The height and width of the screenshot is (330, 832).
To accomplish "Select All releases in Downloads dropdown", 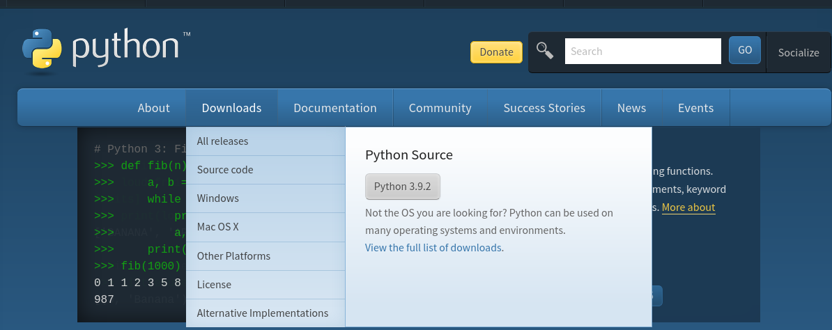I will pyautogui.click(x=265, y=141).
